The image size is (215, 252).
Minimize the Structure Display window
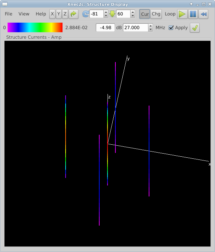[x=197, y=4]
